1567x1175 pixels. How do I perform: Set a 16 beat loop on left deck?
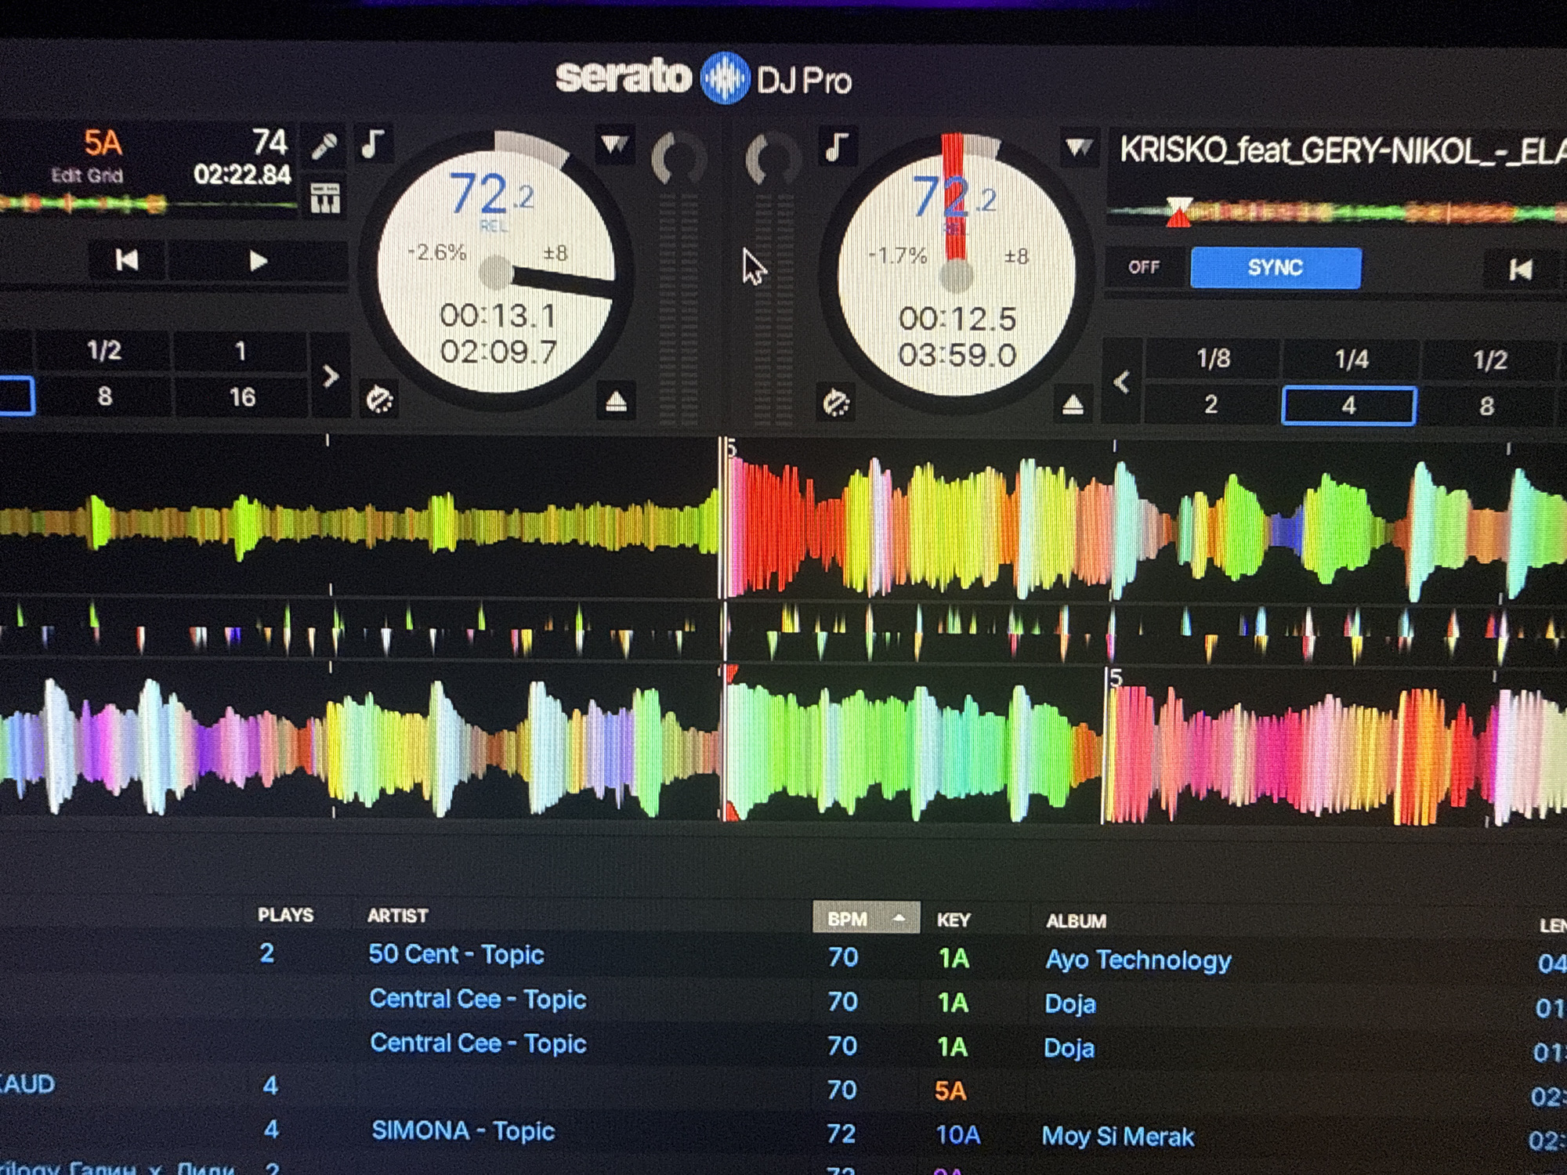click(242, 397)
